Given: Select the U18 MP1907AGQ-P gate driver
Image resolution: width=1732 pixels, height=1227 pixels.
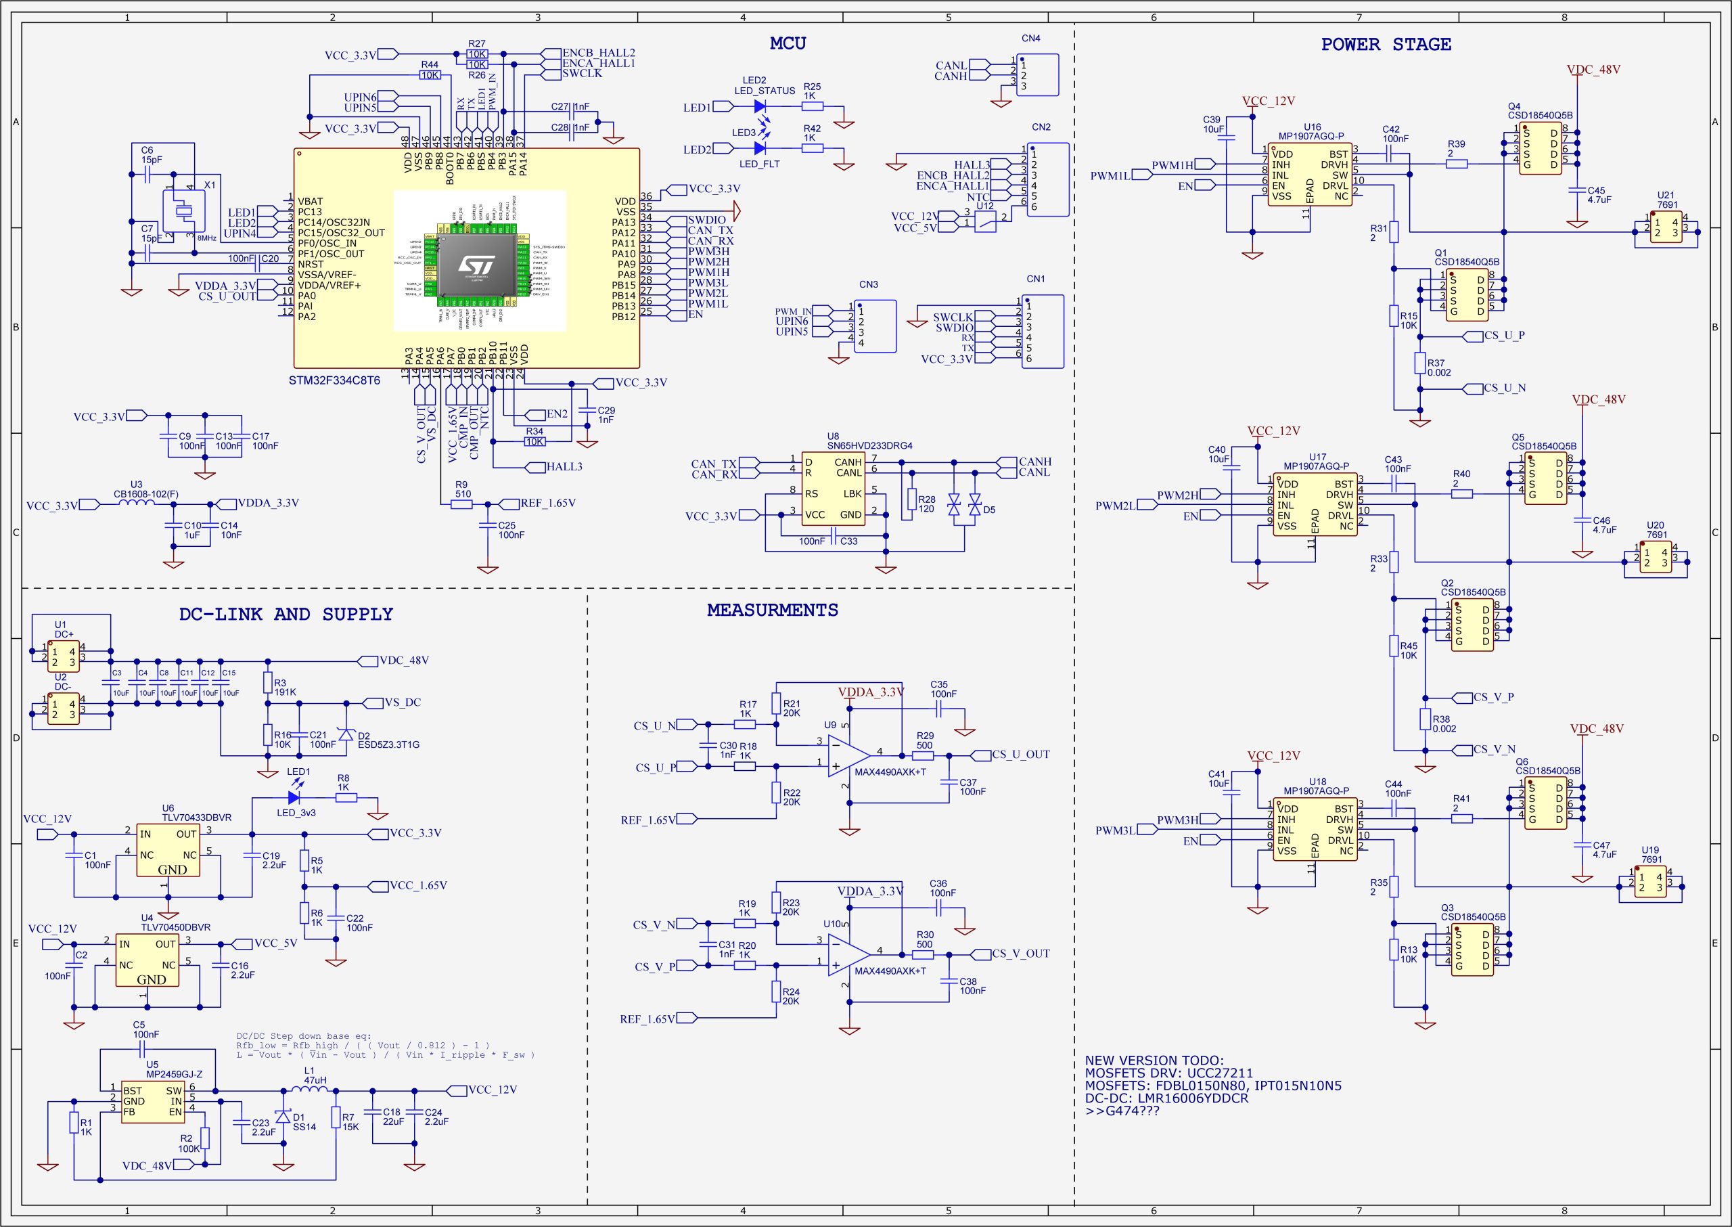Looking at the screenshot, I should coord(1316,830).
